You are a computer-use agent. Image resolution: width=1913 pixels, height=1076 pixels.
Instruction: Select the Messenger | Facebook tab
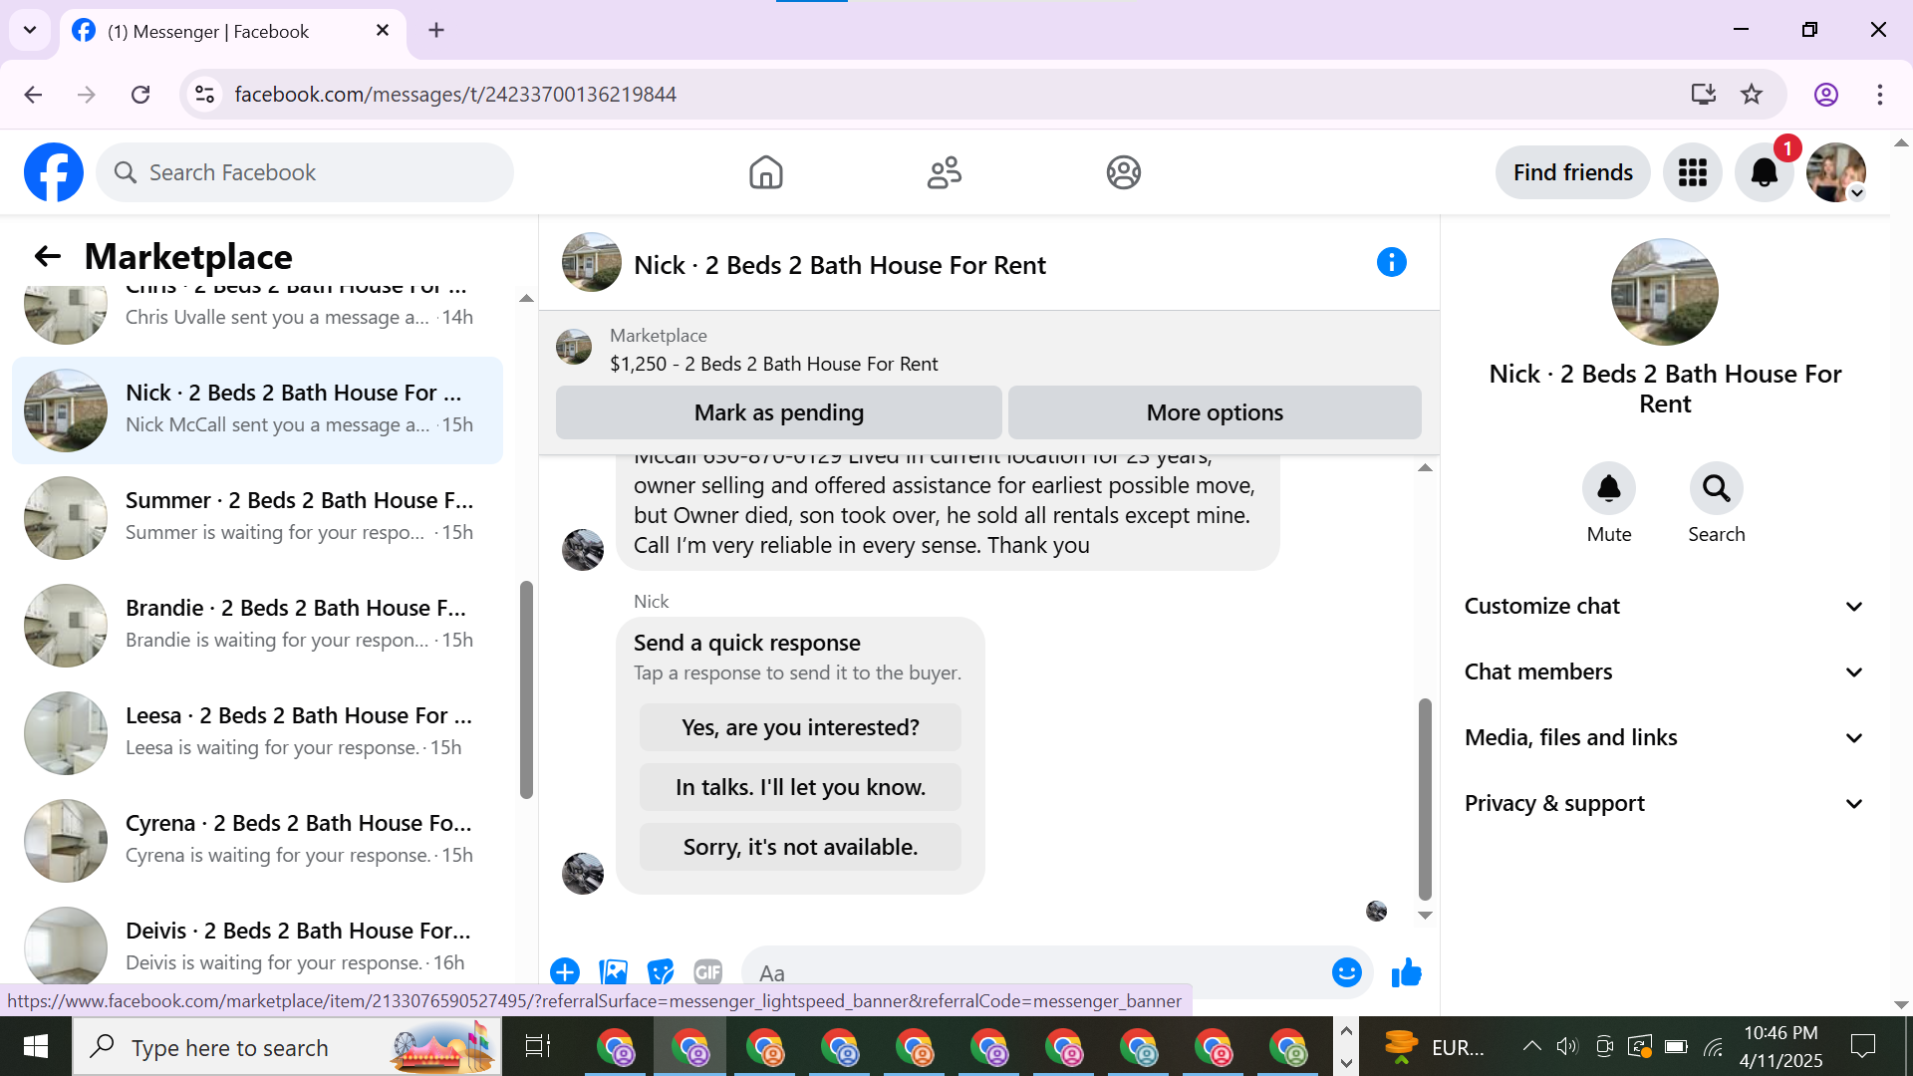[x=233, y=31]
